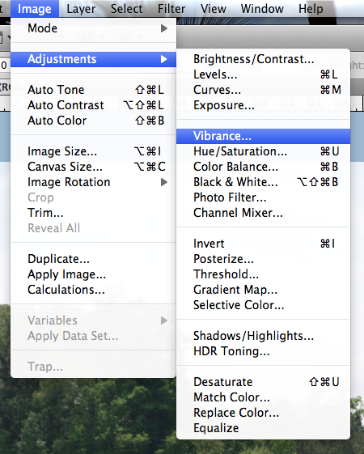Open Image Size dialog
Image resolution: width=364 pixels, height=454 pixels.
pos(93,151)
